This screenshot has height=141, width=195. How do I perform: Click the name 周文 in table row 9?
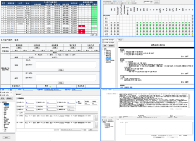[x=27, y=24]
